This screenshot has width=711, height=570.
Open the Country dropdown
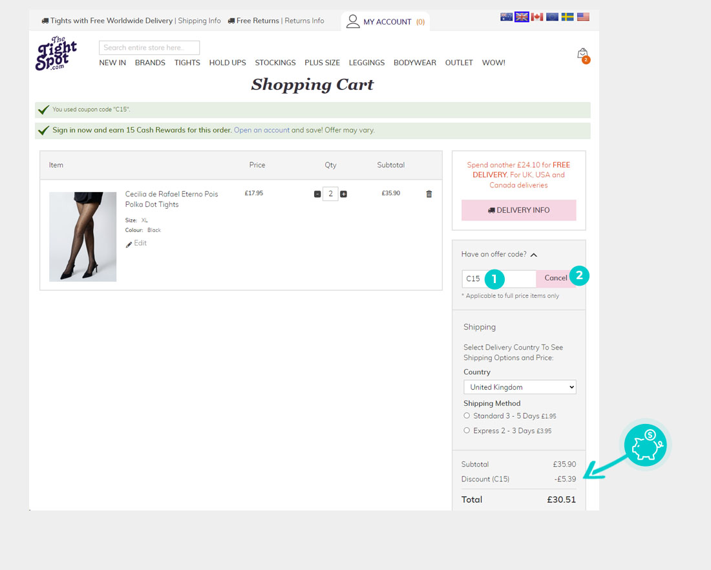point(520,387)
